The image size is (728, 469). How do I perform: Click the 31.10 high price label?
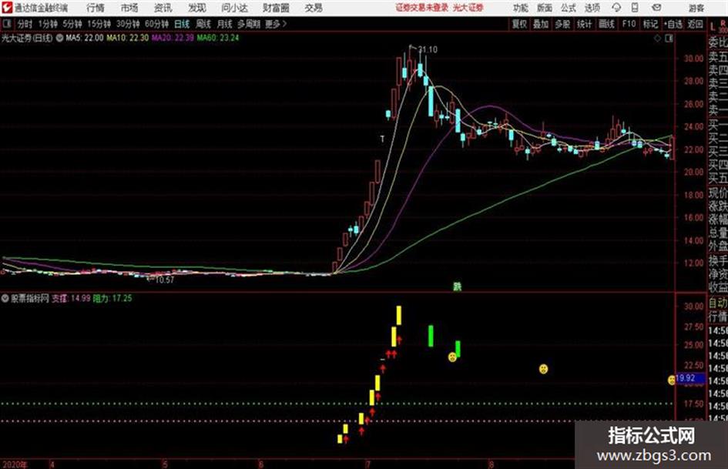tap(428, 50)
